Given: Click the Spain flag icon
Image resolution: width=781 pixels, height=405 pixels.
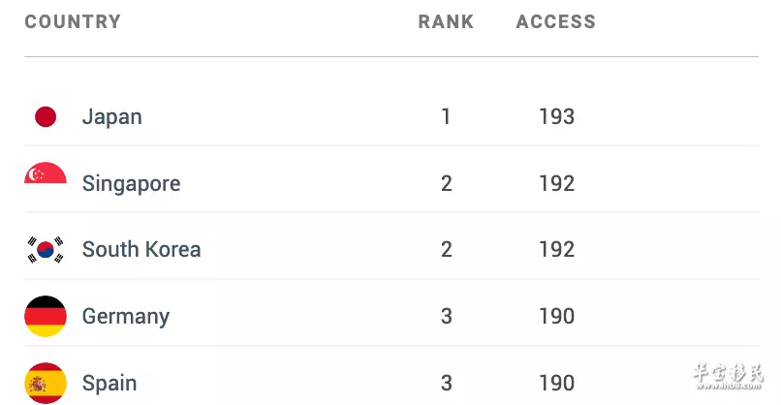Looking at the screenshot, I should (46, 383).
